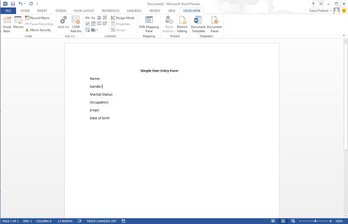Switch to VIEW tab
Screen dimensions: 348x224
coord(171,11)
